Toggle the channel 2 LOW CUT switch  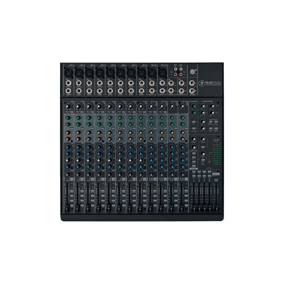82,112
